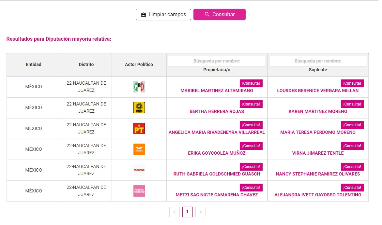Image resolution: width=382 pixels, height=225 pixels.
Task: Go to the previous results page arrow
Action: (175, 212)
